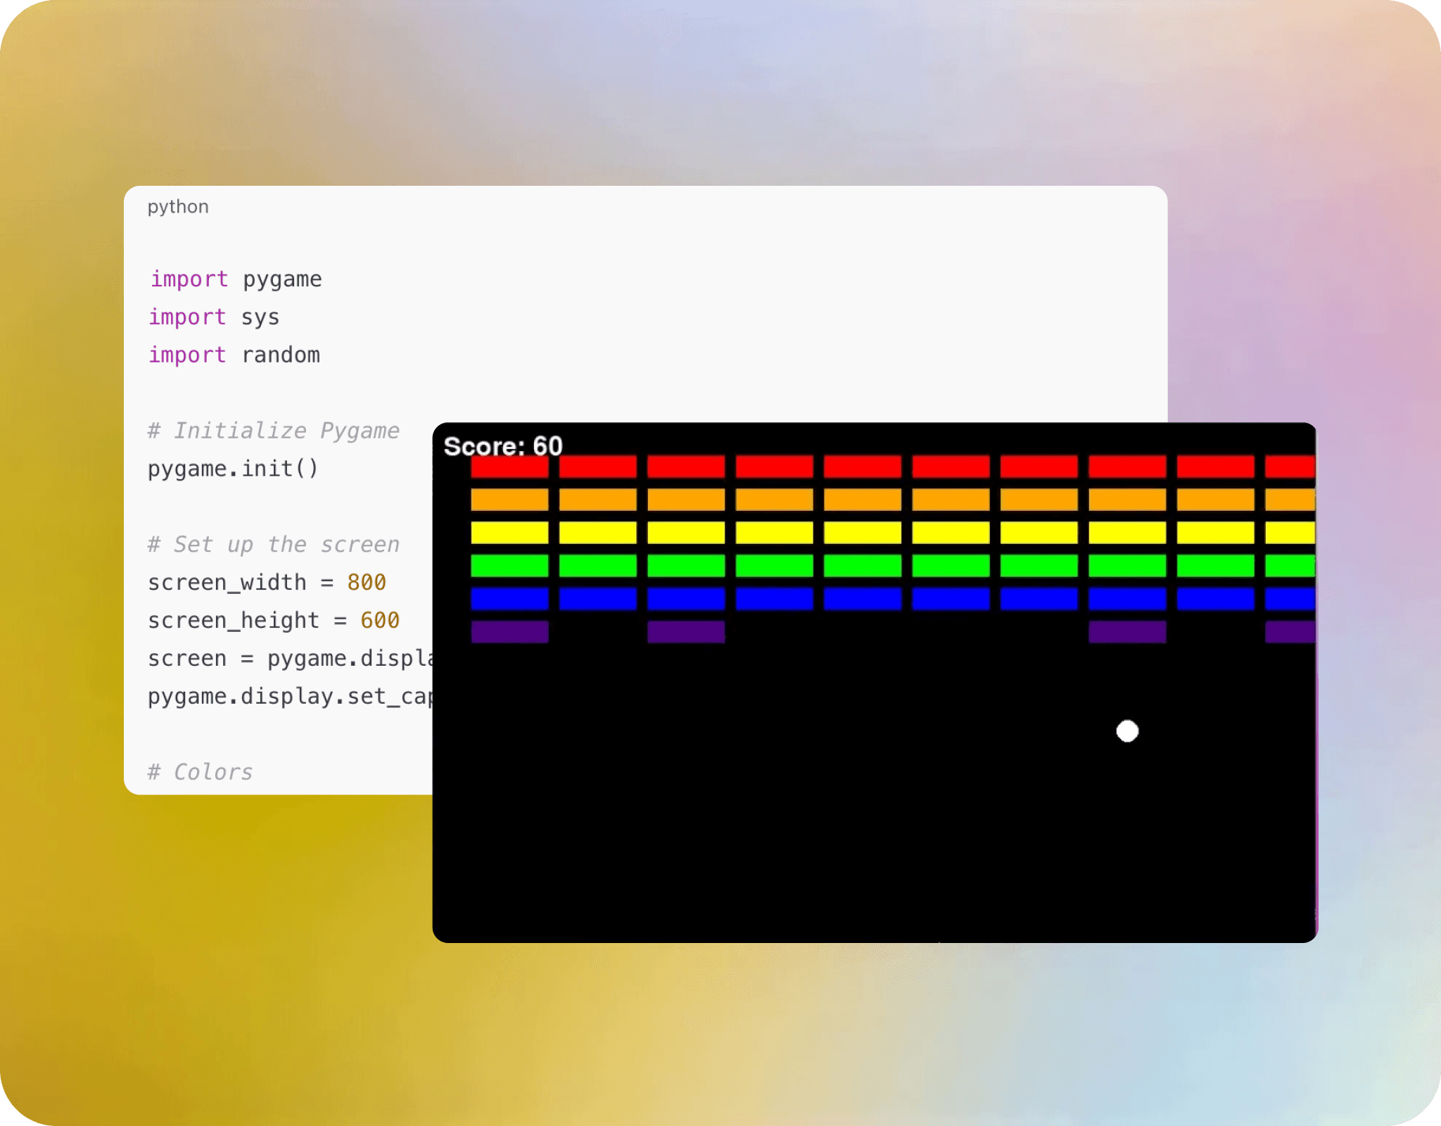Click the white ball in the game area

pos(1126,732)
